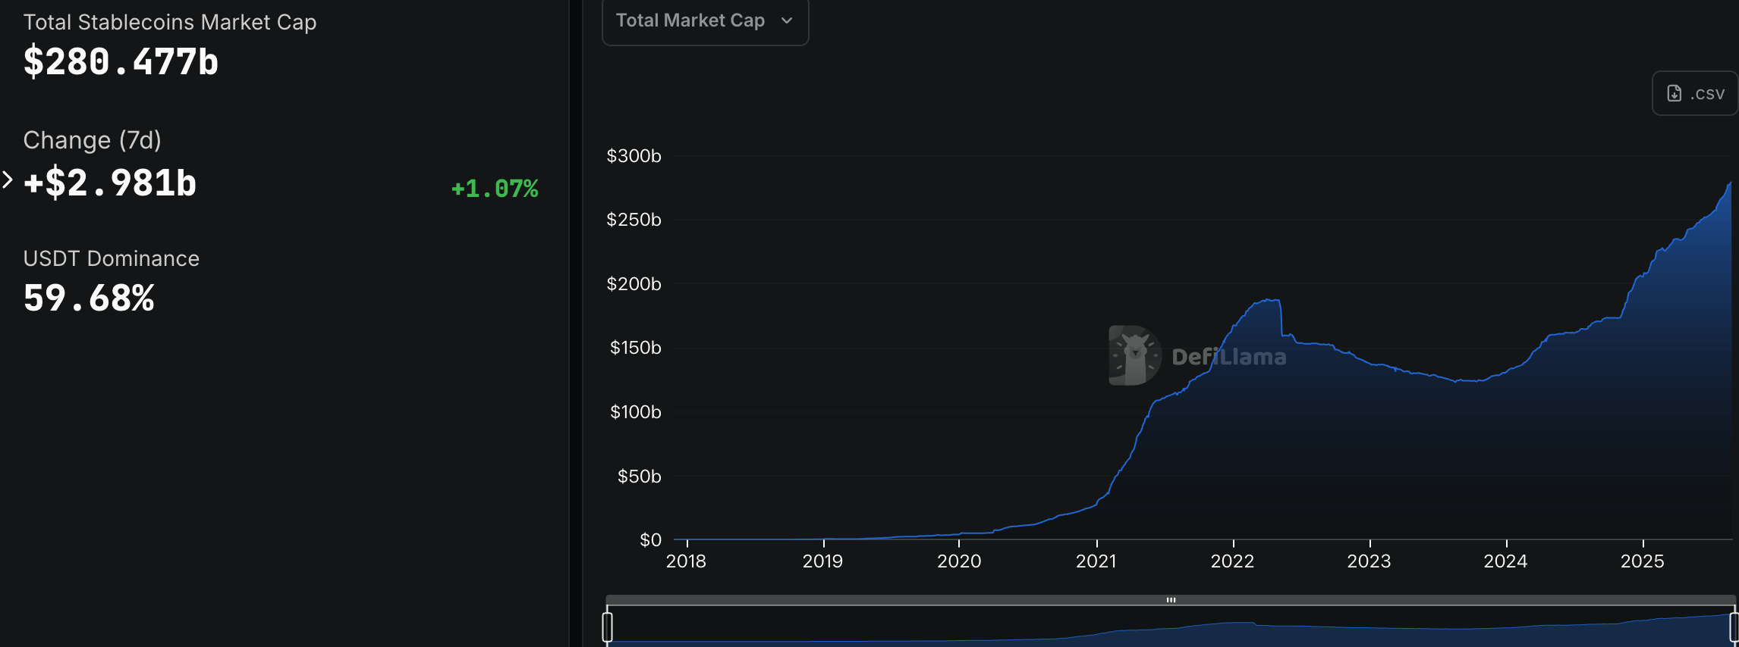Click the DefiLlama llama logo watermark

[1134, 355]
